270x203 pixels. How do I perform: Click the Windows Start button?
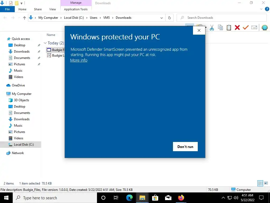coord(6,198)
